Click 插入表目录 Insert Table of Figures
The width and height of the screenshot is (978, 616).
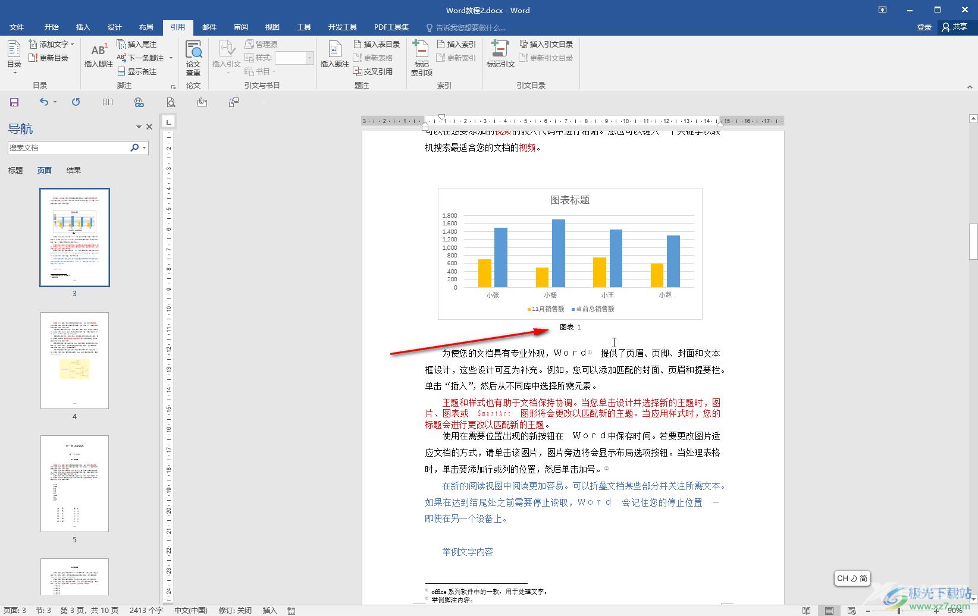(x=377, y=44)
